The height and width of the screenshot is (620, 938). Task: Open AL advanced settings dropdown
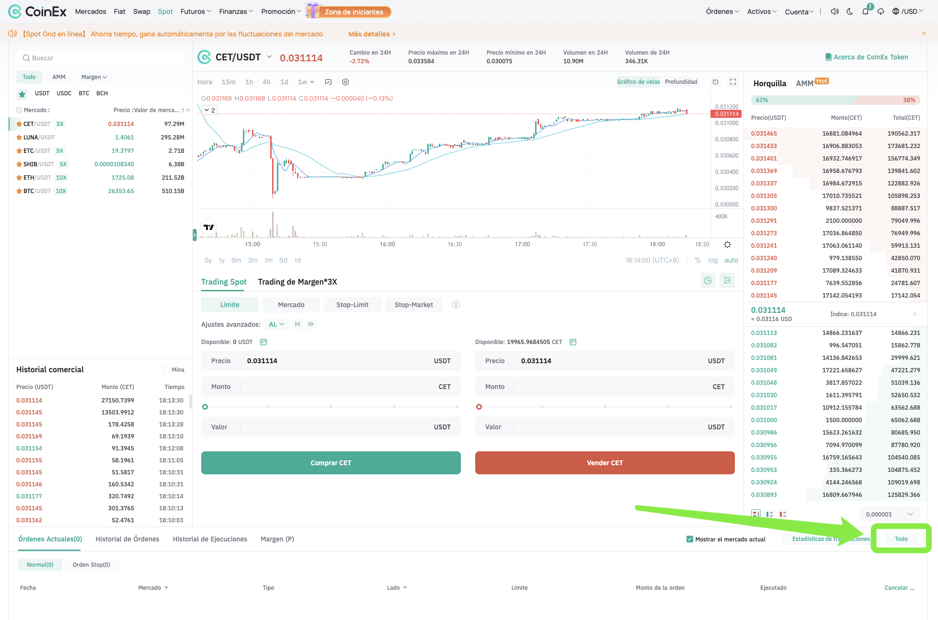[276, 324]
